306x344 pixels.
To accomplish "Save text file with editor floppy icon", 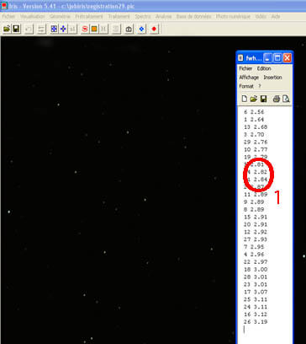I will point(263,99).
